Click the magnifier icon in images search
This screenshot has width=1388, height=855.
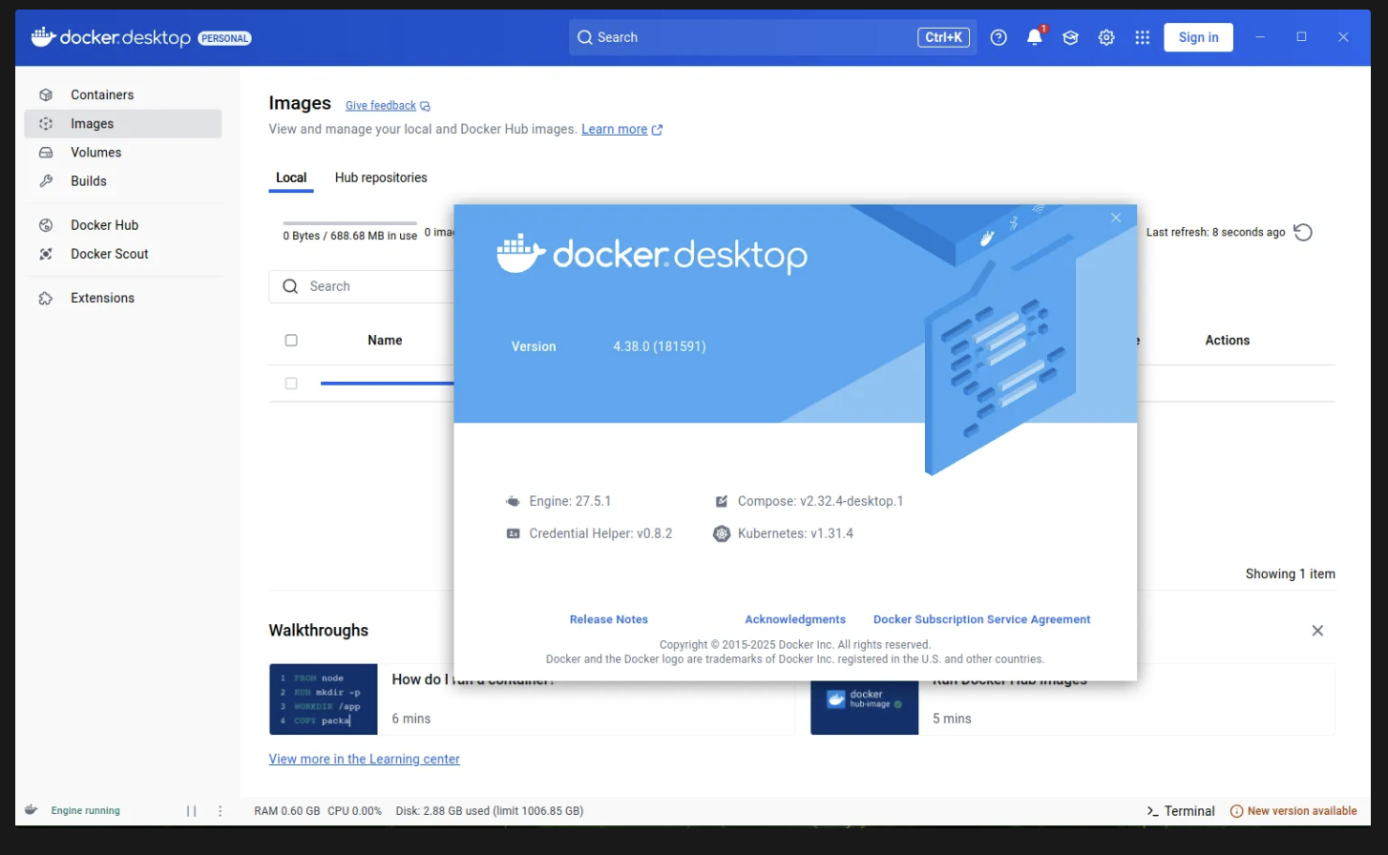pyautogui.click(x=290, y=286)
